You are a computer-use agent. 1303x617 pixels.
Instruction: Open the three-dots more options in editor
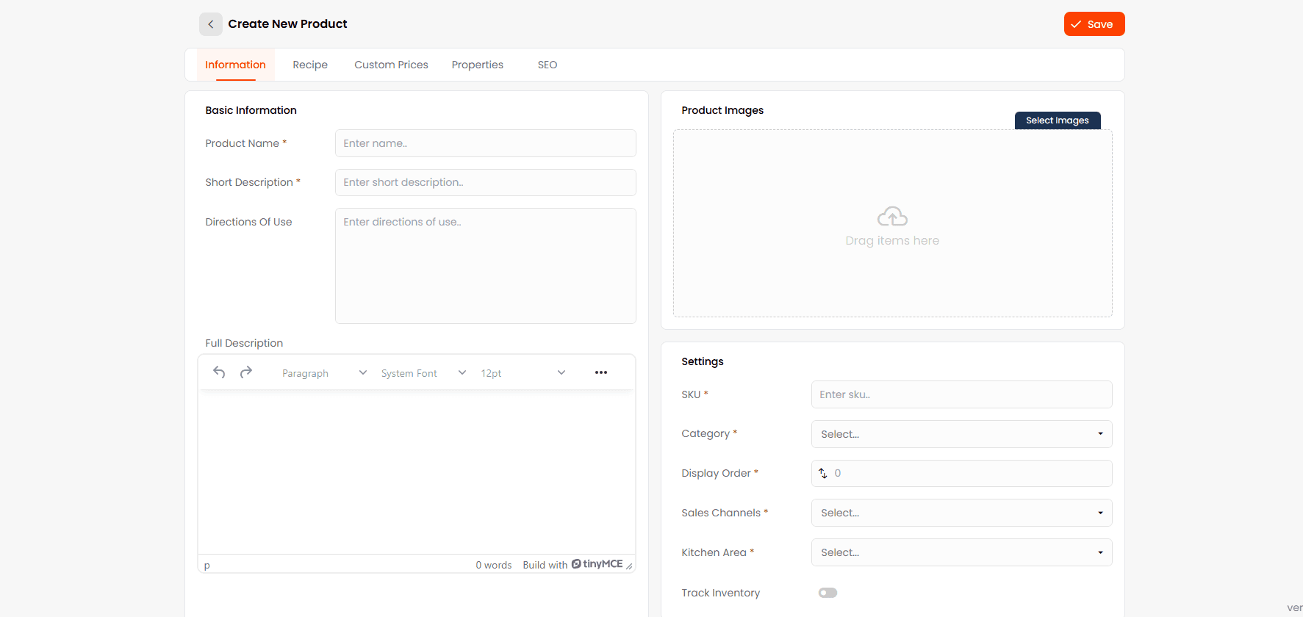(x=600, y=372)
